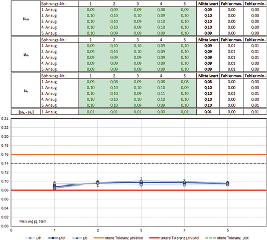Click Mittelwert 0,09 of μtot 5. Anzug row
Viewport: 267px width, 240px height.
click(208, 33)
